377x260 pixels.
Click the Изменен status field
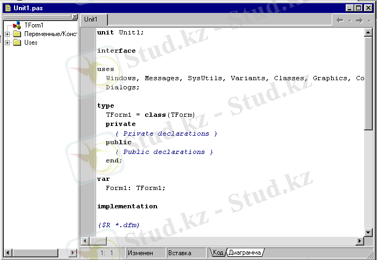146,253
